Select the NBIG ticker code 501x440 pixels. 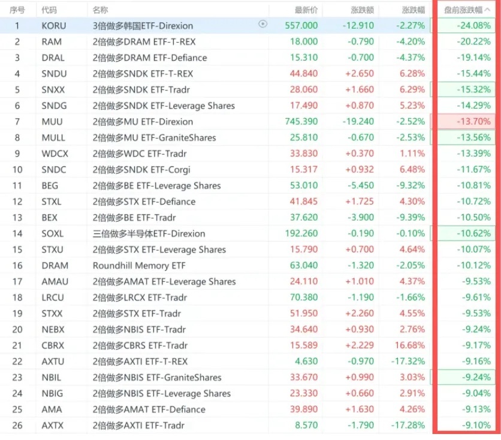pyautogui.click(x=52, y=393)
